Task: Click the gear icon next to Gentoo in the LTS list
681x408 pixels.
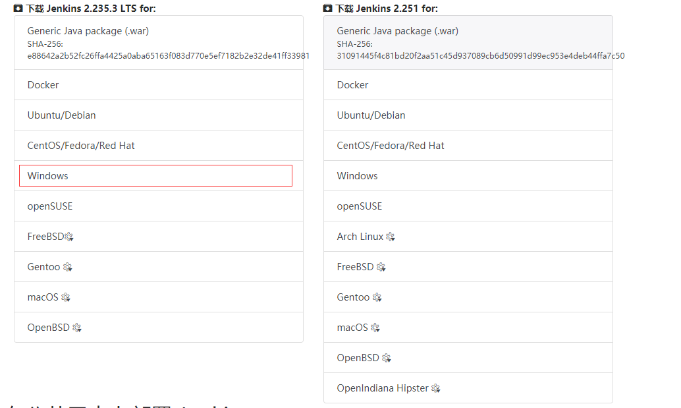Action: click(67, 267)
